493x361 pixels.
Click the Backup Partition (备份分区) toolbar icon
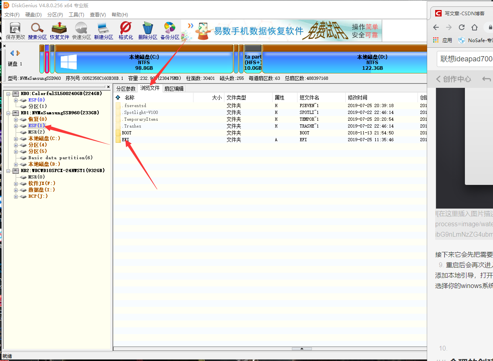[x=170, y=31]
